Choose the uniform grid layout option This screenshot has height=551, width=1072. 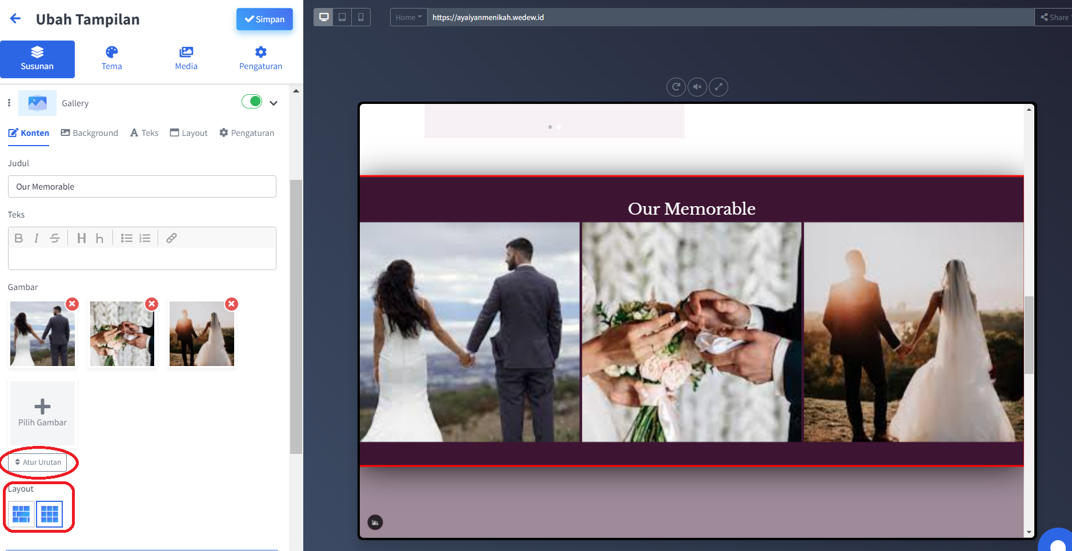click(x=50, y=514)
